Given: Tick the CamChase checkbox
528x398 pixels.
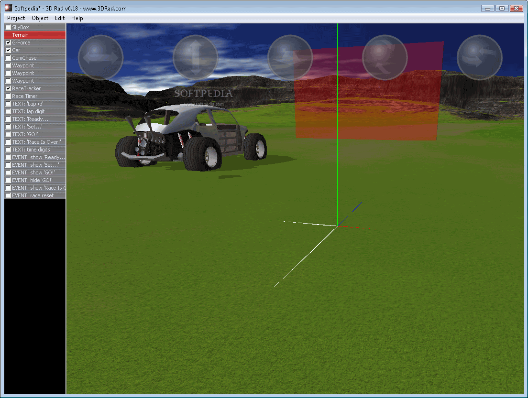Looking at the screenshot, I should point(9,58).
